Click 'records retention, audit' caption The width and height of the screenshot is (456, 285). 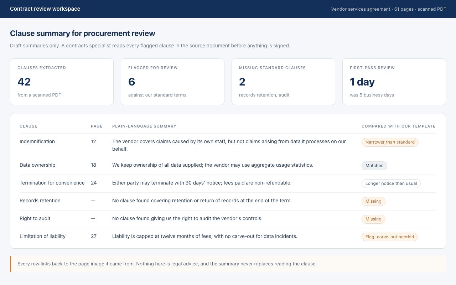[x=264, y=95]
